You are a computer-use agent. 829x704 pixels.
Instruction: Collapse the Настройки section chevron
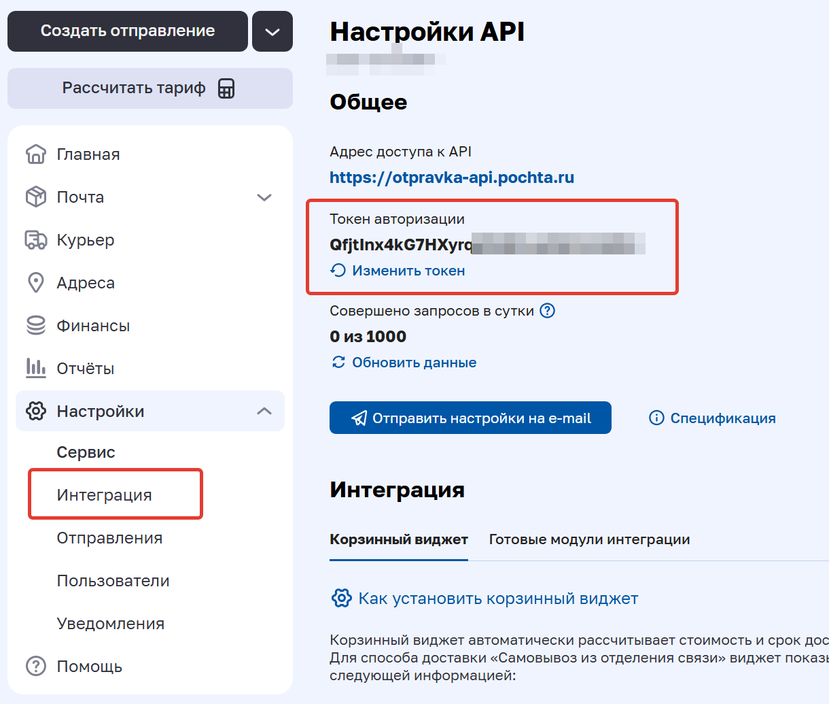tap(265, 411)
